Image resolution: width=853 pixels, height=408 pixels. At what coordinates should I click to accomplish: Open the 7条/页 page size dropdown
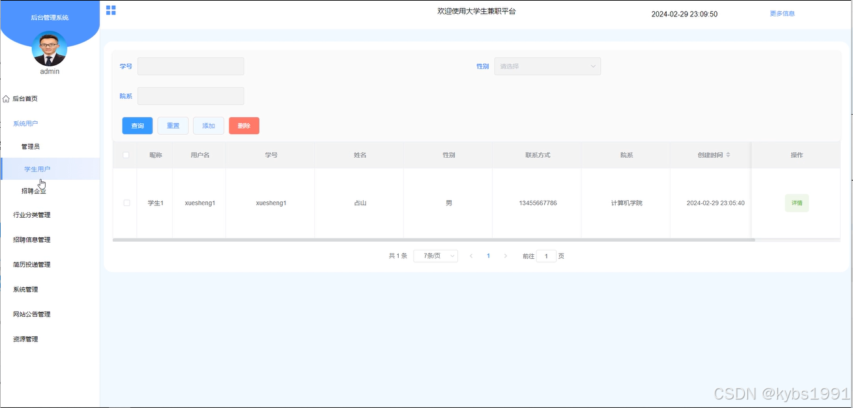click(436, 256)
